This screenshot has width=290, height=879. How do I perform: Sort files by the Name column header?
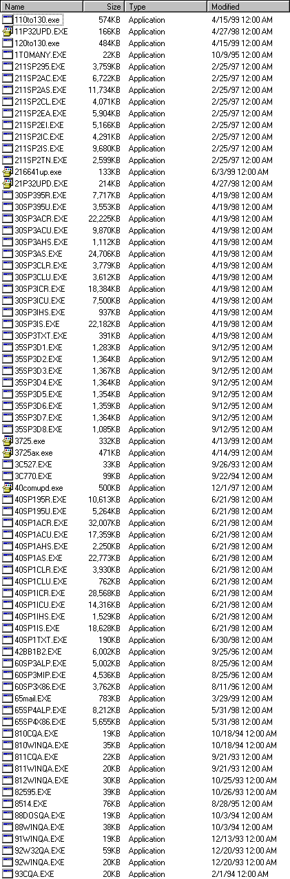pyautogui.click(x=41, y=6)
